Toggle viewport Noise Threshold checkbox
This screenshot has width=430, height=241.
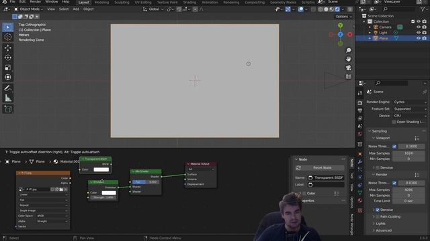point(394,147)
